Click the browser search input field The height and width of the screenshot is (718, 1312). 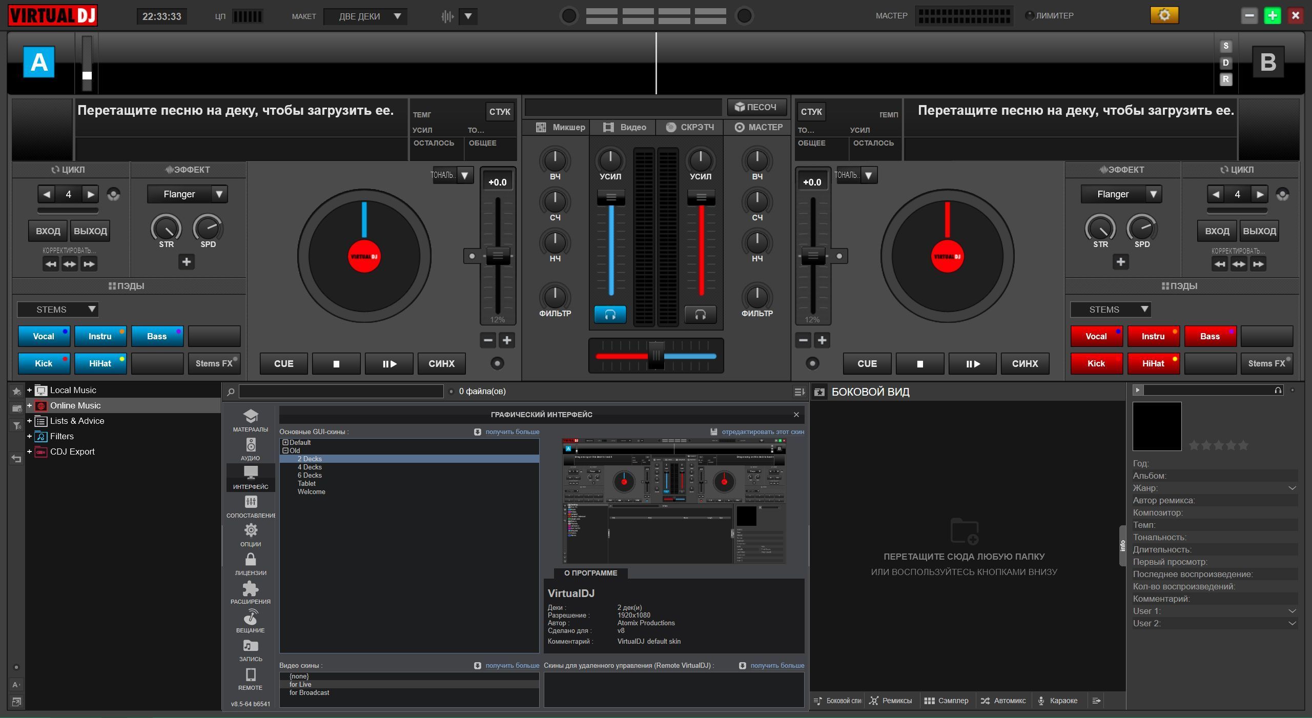pyautogui.click(x=341, y=392)
